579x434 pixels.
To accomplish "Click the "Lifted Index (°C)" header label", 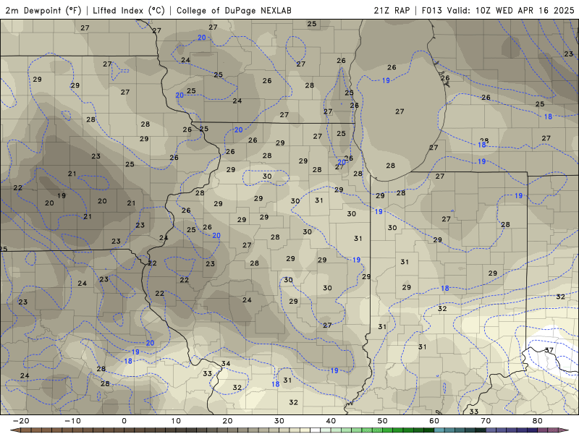I will tap(129, 10).
